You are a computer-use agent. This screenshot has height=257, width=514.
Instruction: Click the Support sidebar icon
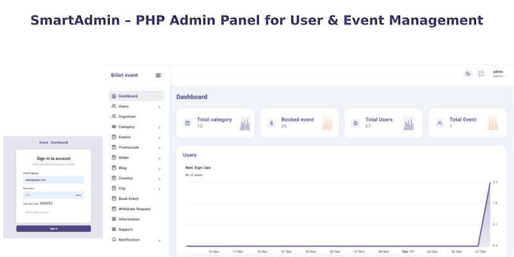(x=114, y=229)
